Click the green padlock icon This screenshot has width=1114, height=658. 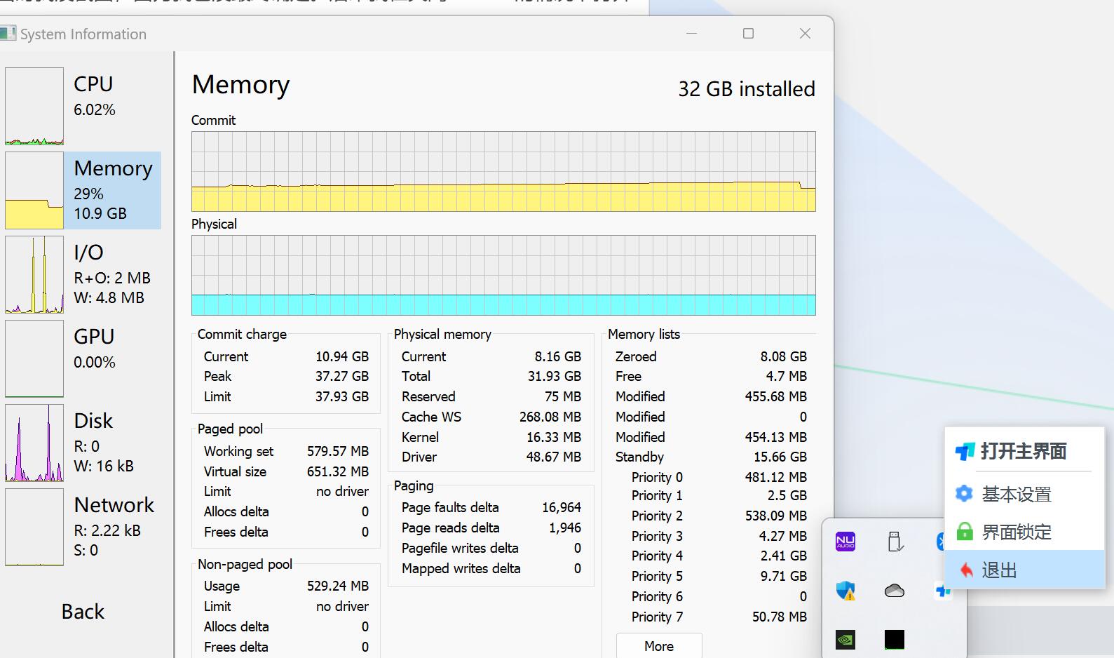click(x=965, y=532)
